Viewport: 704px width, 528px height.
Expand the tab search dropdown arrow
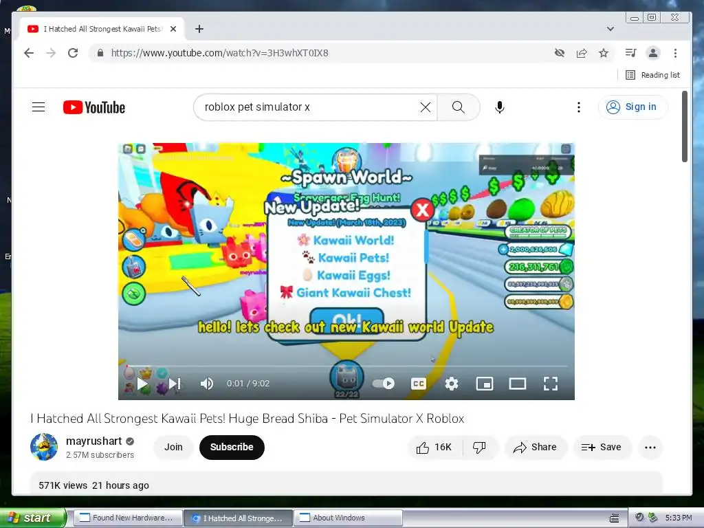point(610,29)
